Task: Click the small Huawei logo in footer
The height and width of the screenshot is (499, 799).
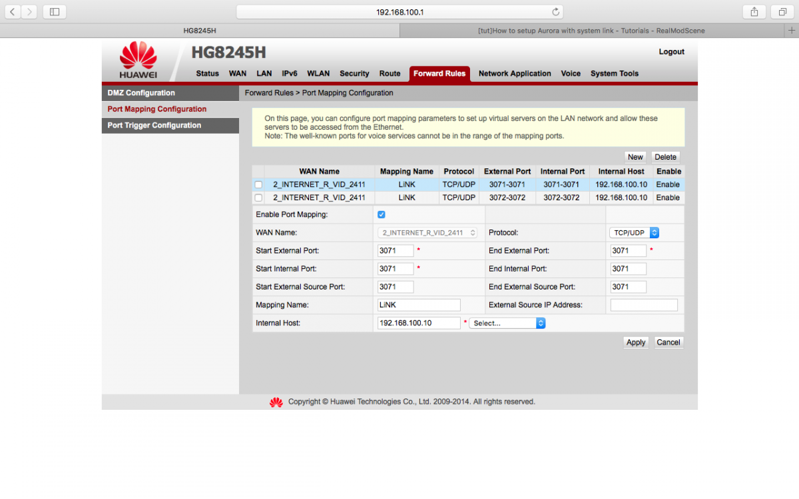Action: click(x=276, y=402)
